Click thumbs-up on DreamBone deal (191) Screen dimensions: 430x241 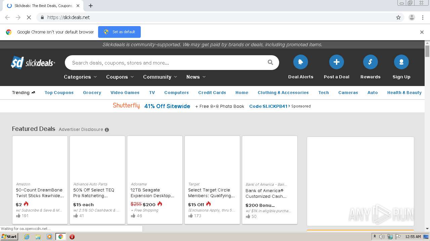click(x=18, y=216)
